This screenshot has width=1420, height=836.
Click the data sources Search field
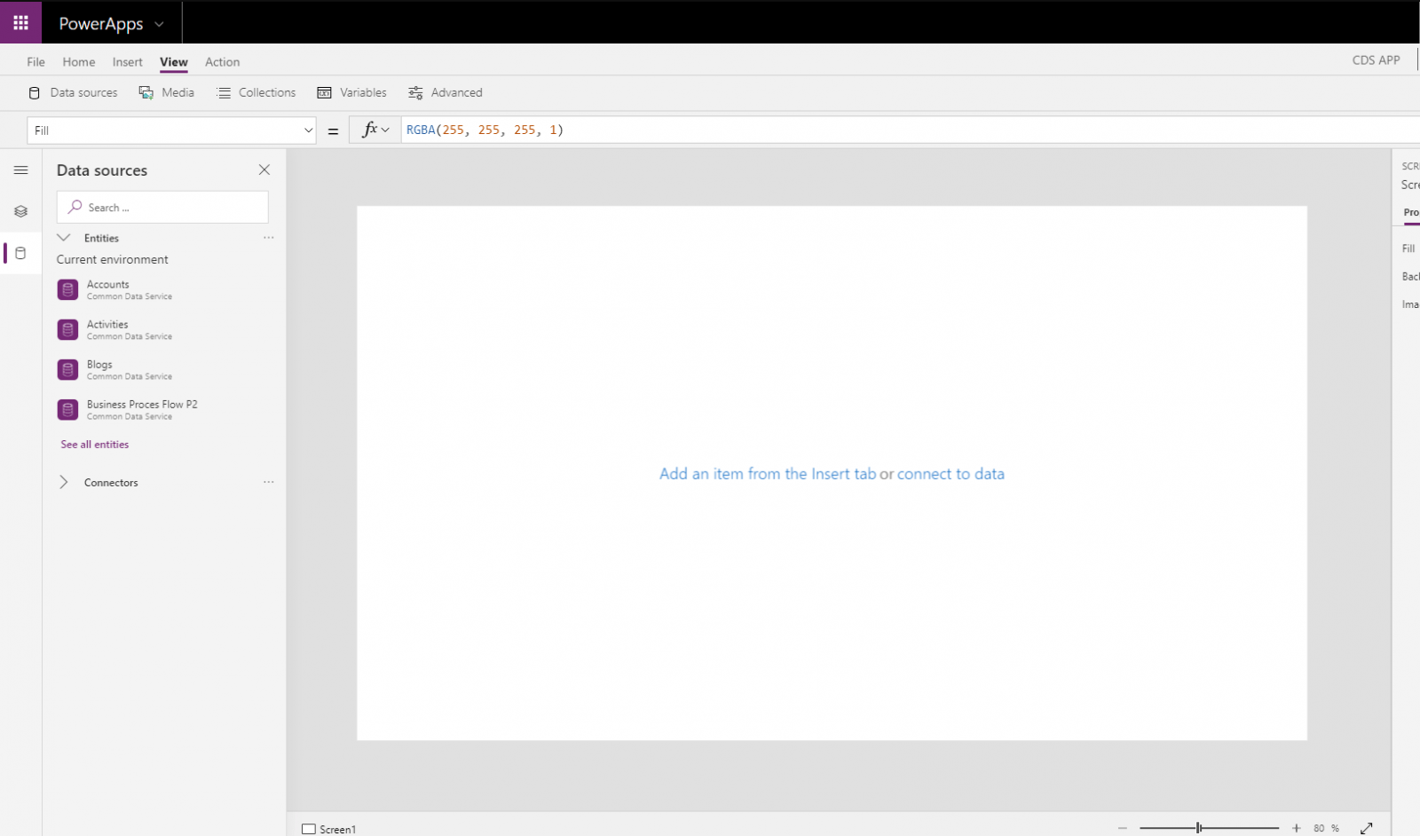[162, 208]
